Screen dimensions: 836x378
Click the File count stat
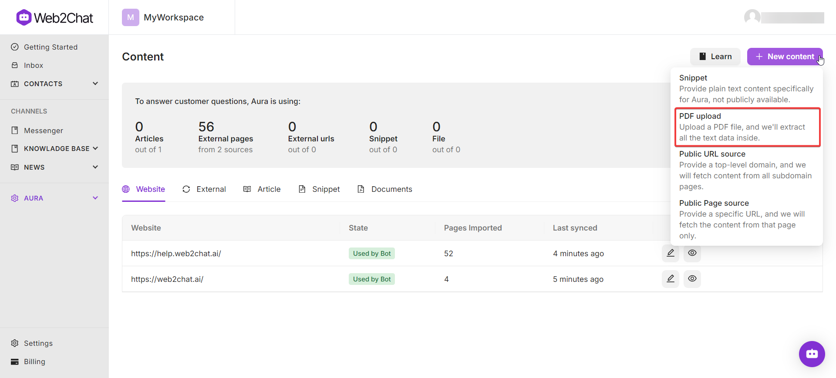pos(446,137)
